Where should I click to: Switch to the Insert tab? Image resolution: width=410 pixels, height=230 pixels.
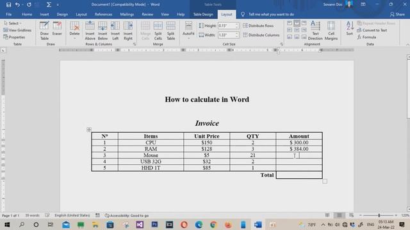point(44,14)
